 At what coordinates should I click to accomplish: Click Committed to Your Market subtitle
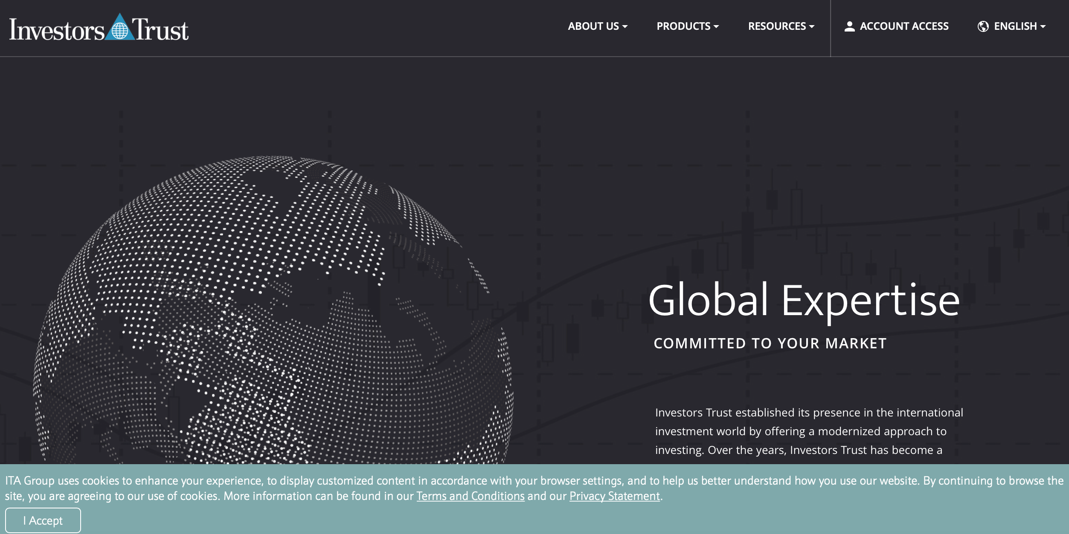[x=770, y=343]
